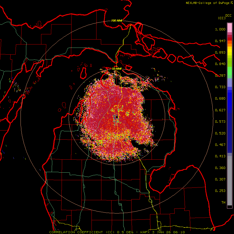Click the 50 NMI range ring label
This screenshot has height=234, width=234.
coord(117,69)
